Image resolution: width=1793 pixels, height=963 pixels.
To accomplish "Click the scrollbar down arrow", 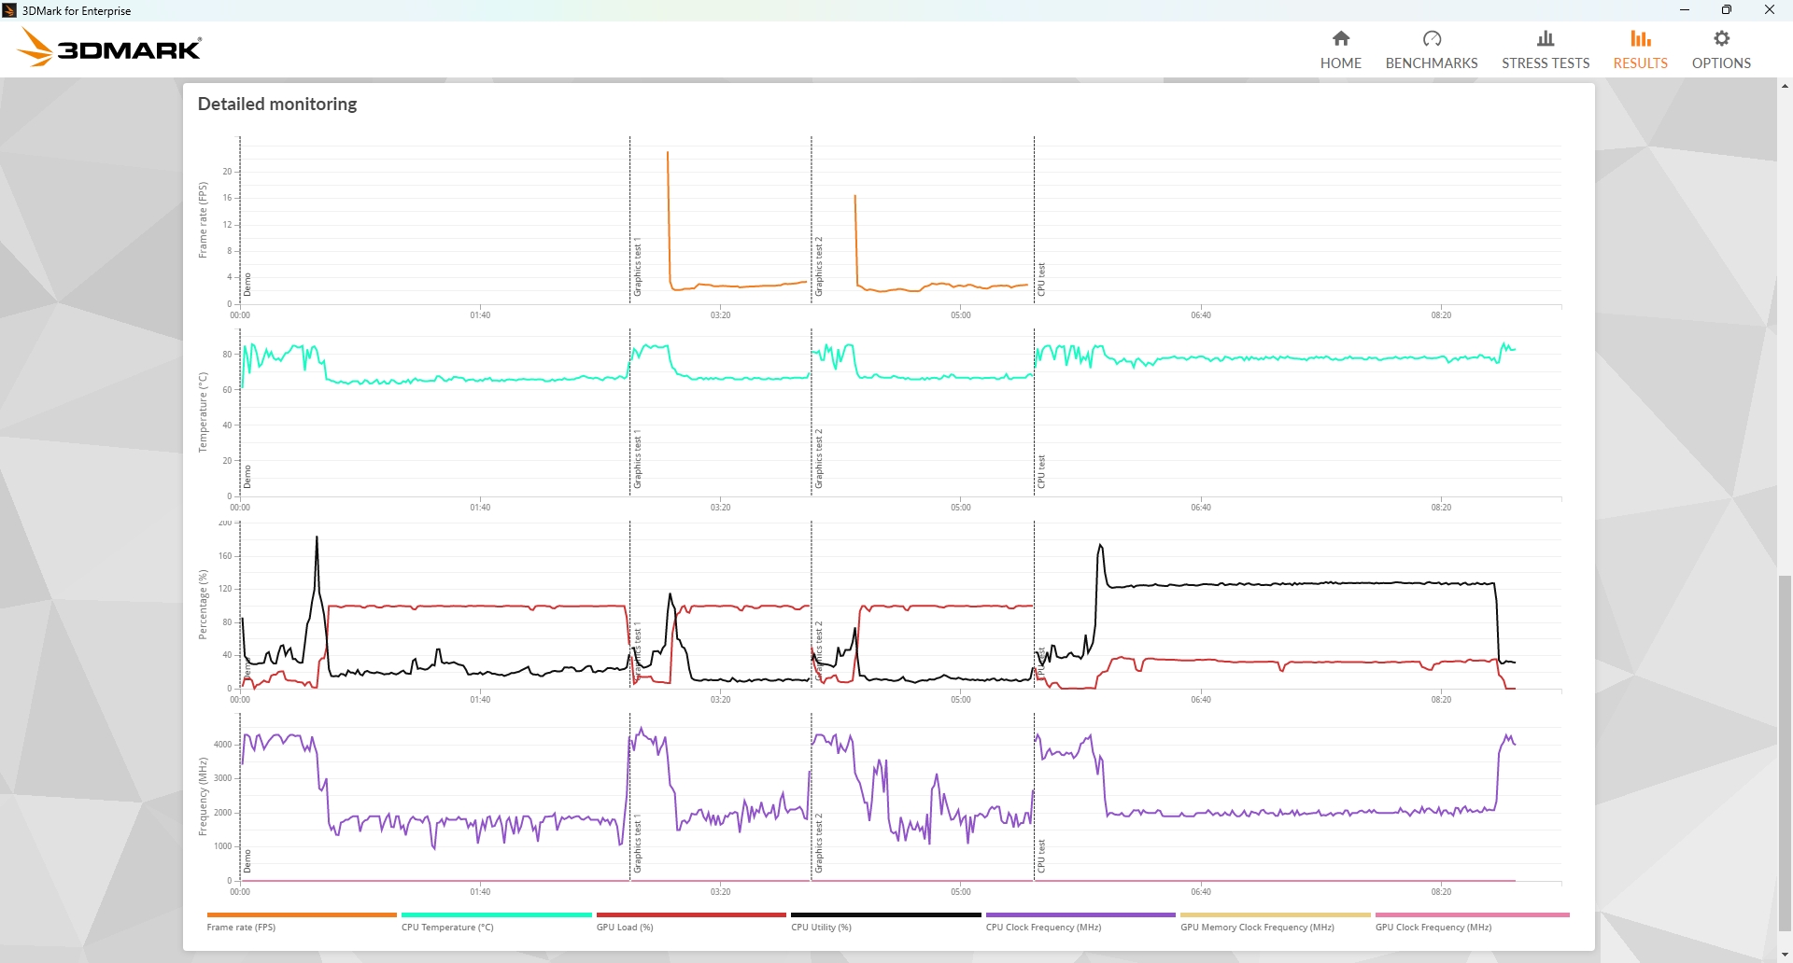I will [x=1785, y=956].
